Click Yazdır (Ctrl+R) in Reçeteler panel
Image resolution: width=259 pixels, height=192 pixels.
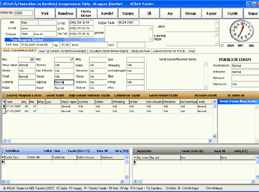(x=192, y=151)
